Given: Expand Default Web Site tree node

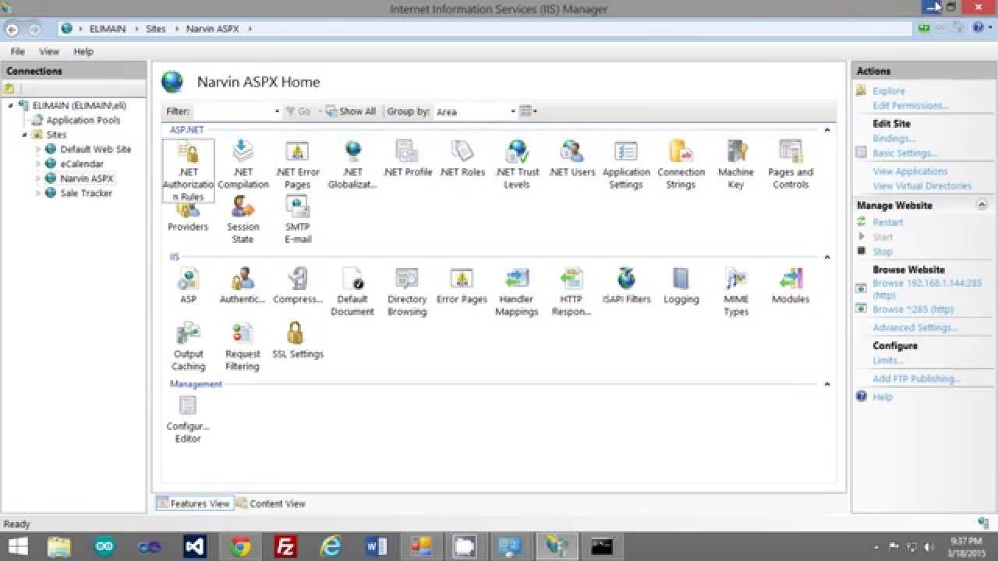Looking at the screenshot, I should [x=37, y=150].
